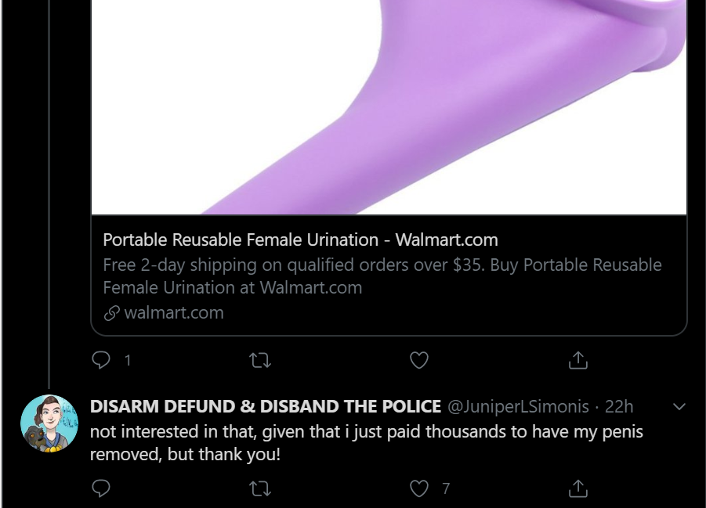Open the tweet options chevron menu
This screenshot has width=706, height=508.
pos(679,407)
